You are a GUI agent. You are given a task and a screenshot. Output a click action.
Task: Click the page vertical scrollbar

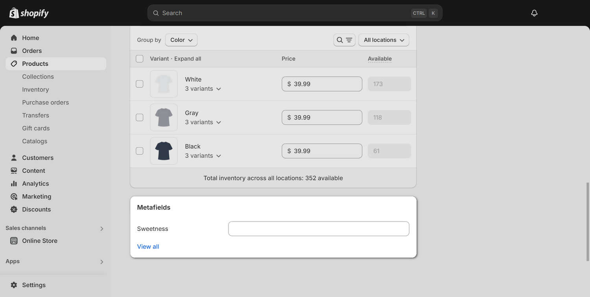(x=587, y=221)
